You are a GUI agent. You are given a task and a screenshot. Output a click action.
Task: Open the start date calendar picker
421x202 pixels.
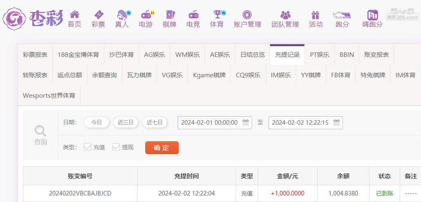[x=245, y=123]
